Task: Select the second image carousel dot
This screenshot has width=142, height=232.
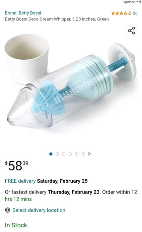Action: [x=57, y=154]
